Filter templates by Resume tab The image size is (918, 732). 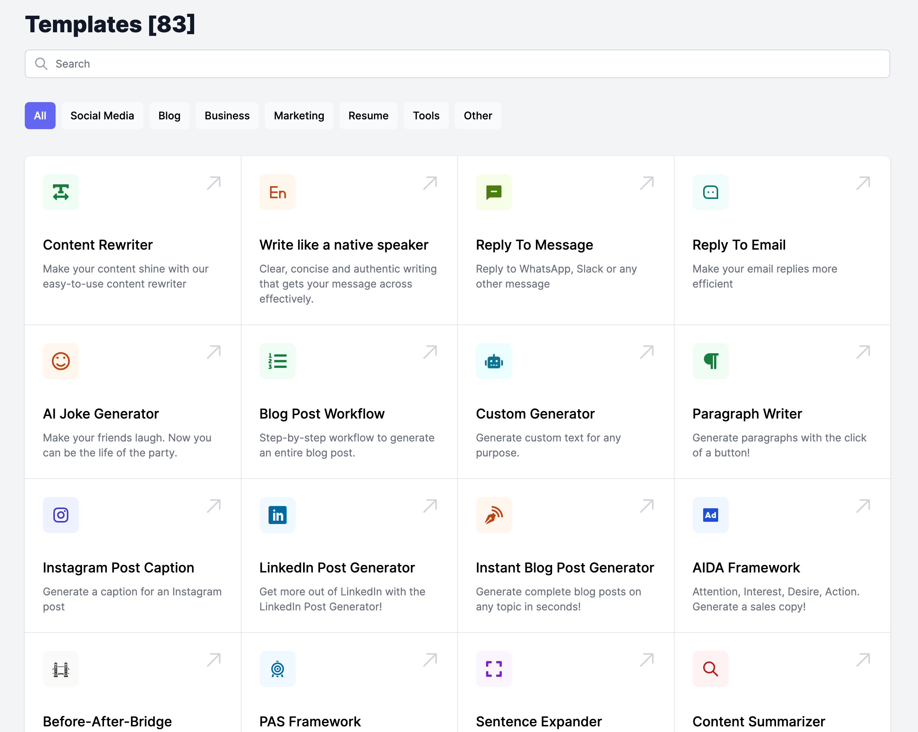click(368, 116)
